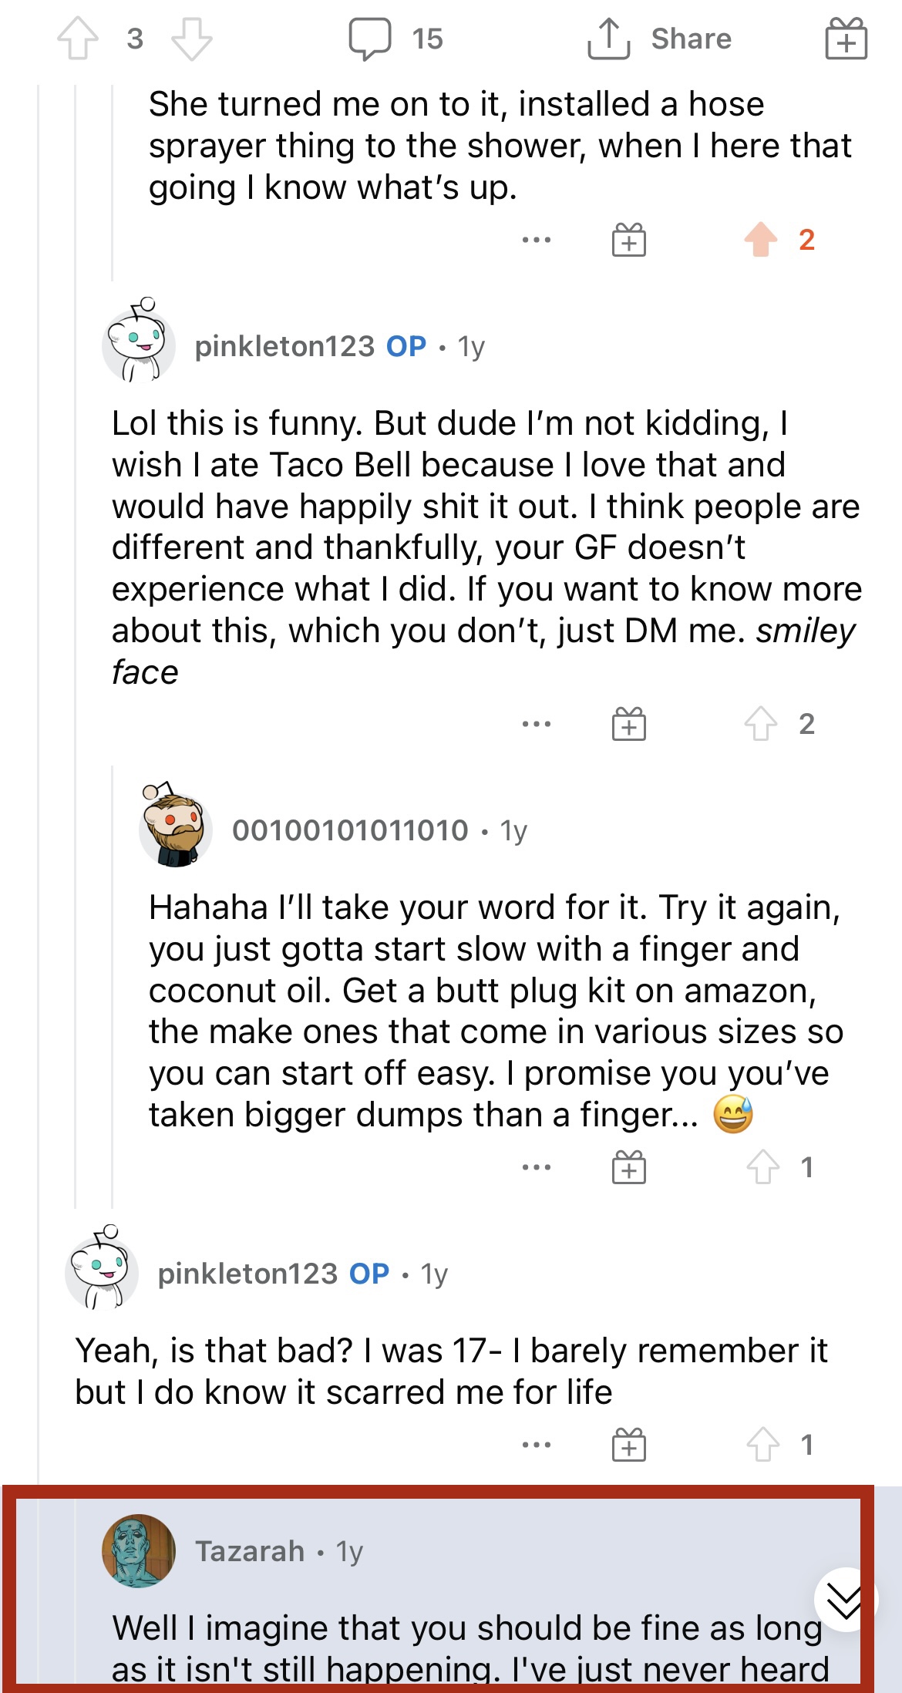Open Tazarah's user profile
This screenshot has height=1693, width=902.
[249, 1551]
